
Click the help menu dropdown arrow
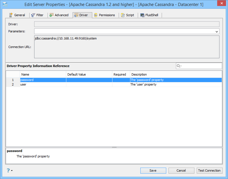[x=12, y=170]
